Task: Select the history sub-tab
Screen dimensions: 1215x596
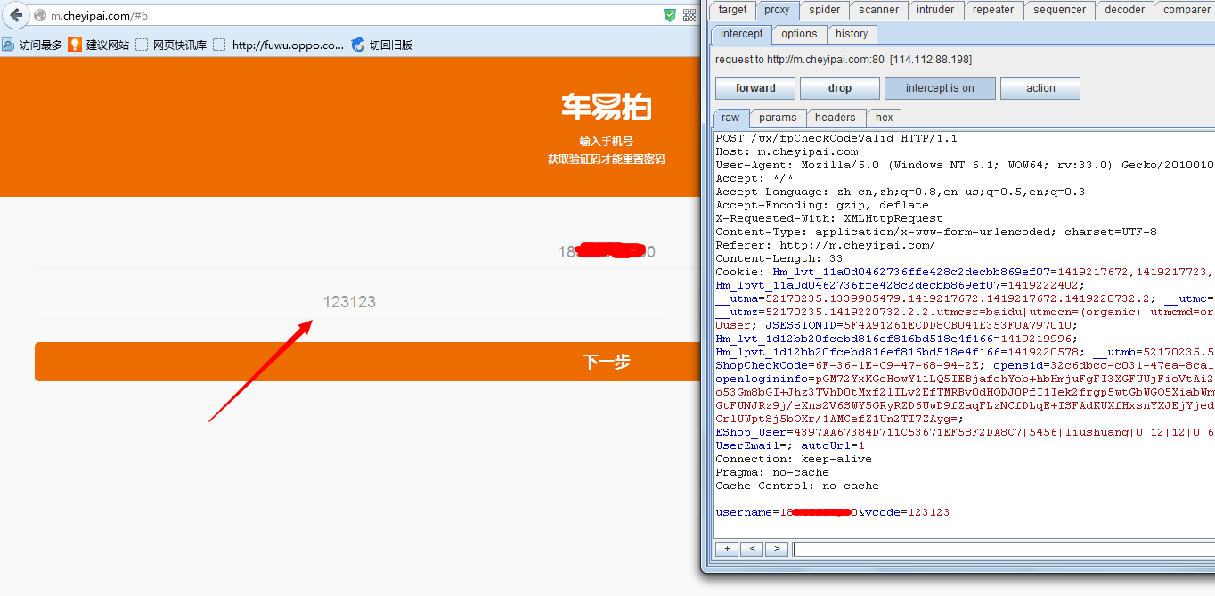Action: (852, 34)
